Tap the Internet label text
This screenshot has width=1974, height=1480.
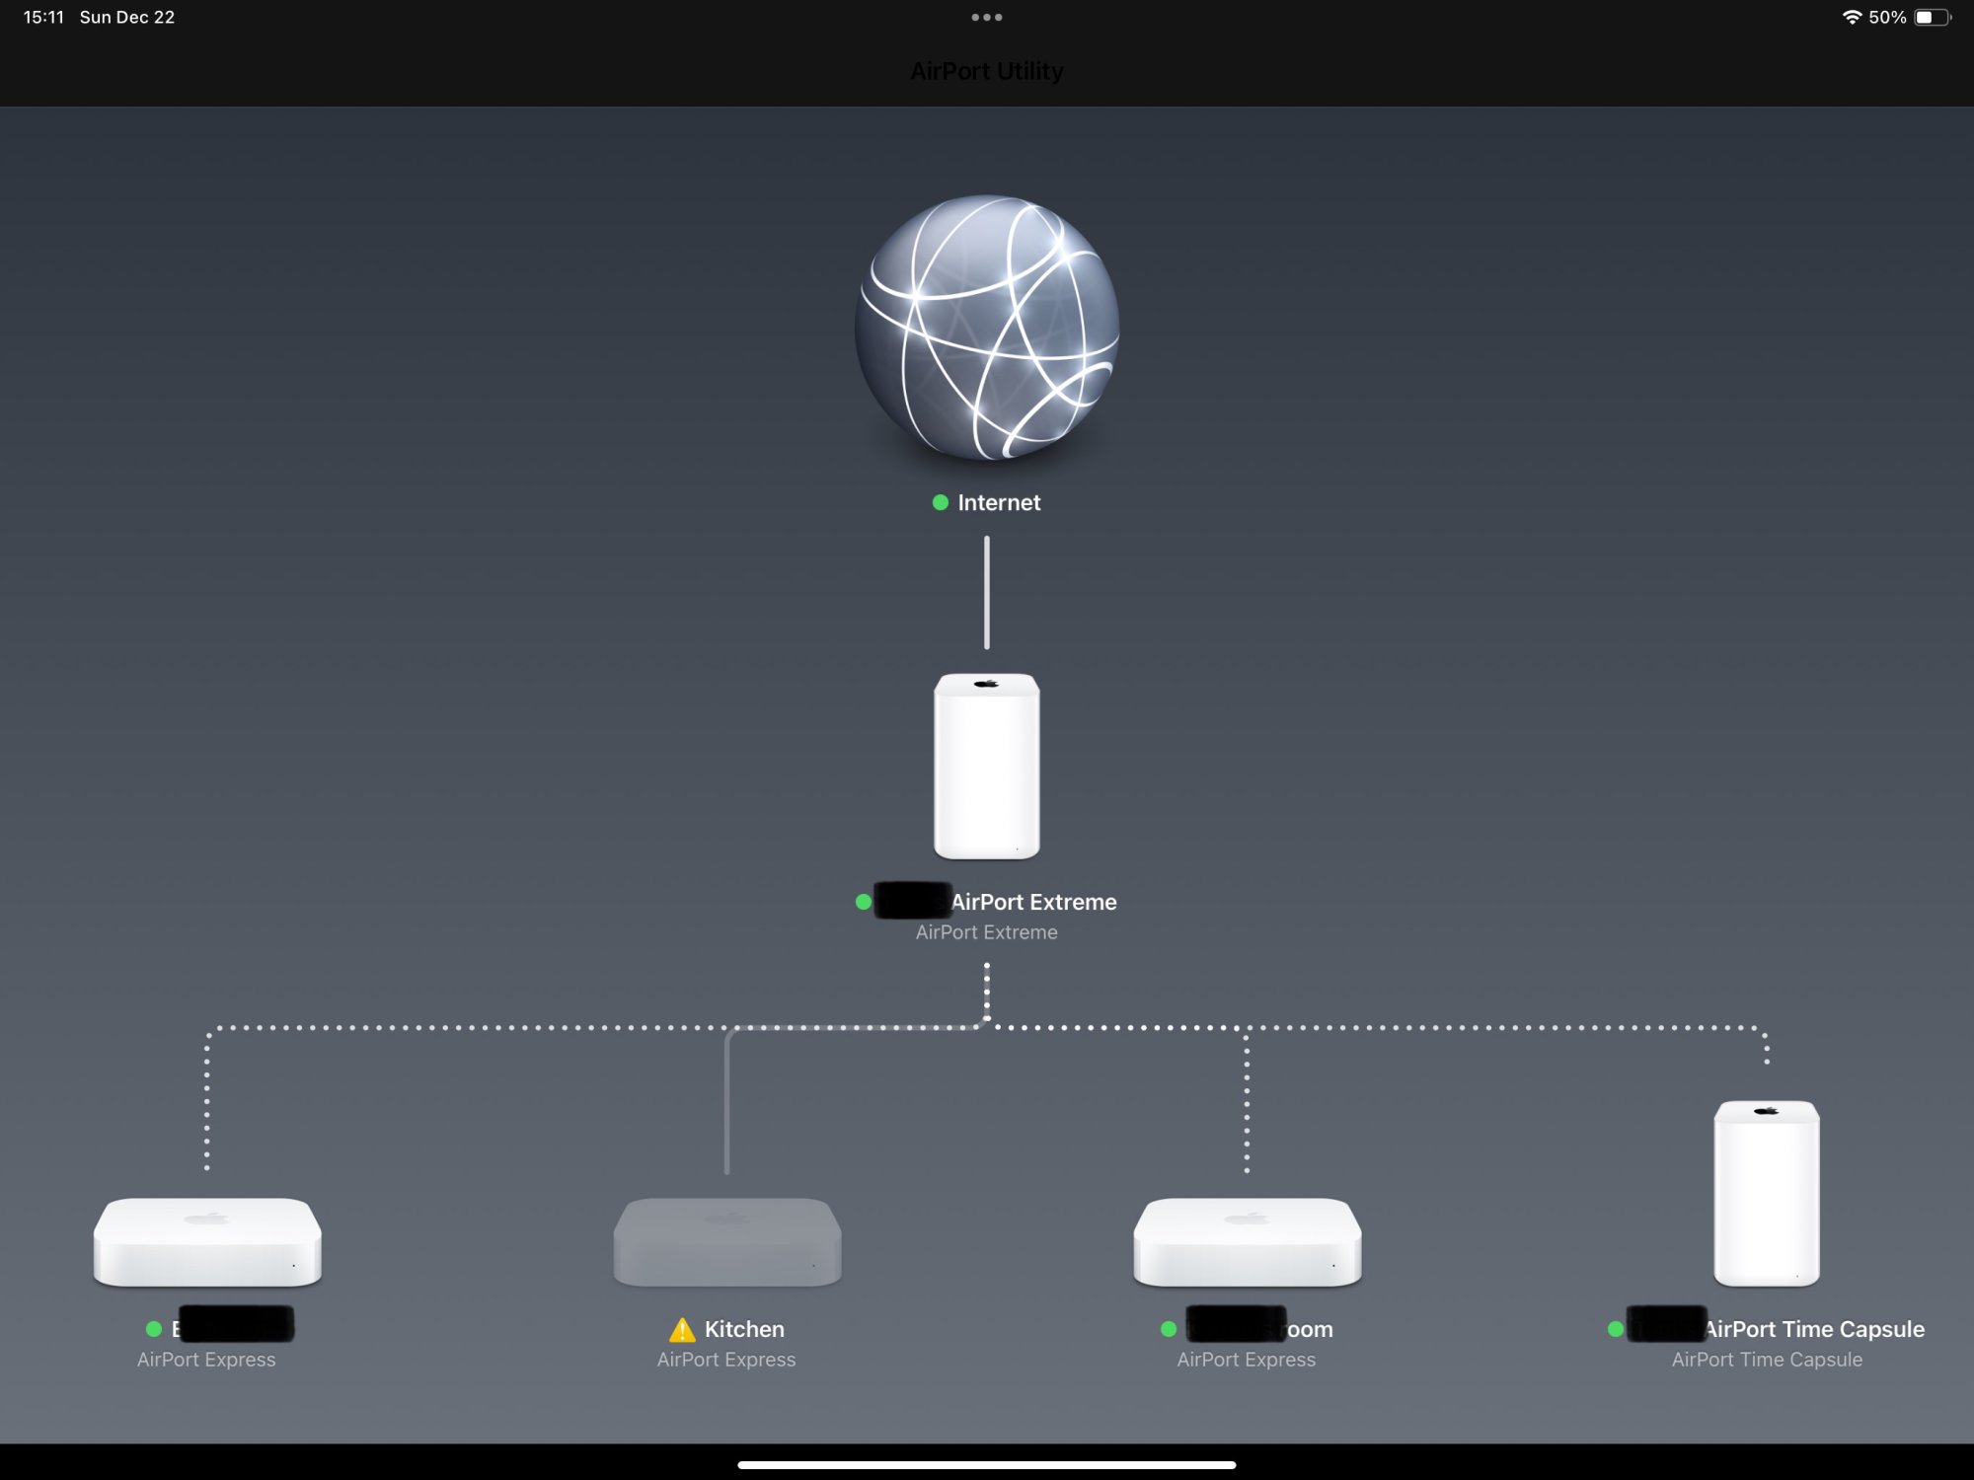tap(999, 502)
